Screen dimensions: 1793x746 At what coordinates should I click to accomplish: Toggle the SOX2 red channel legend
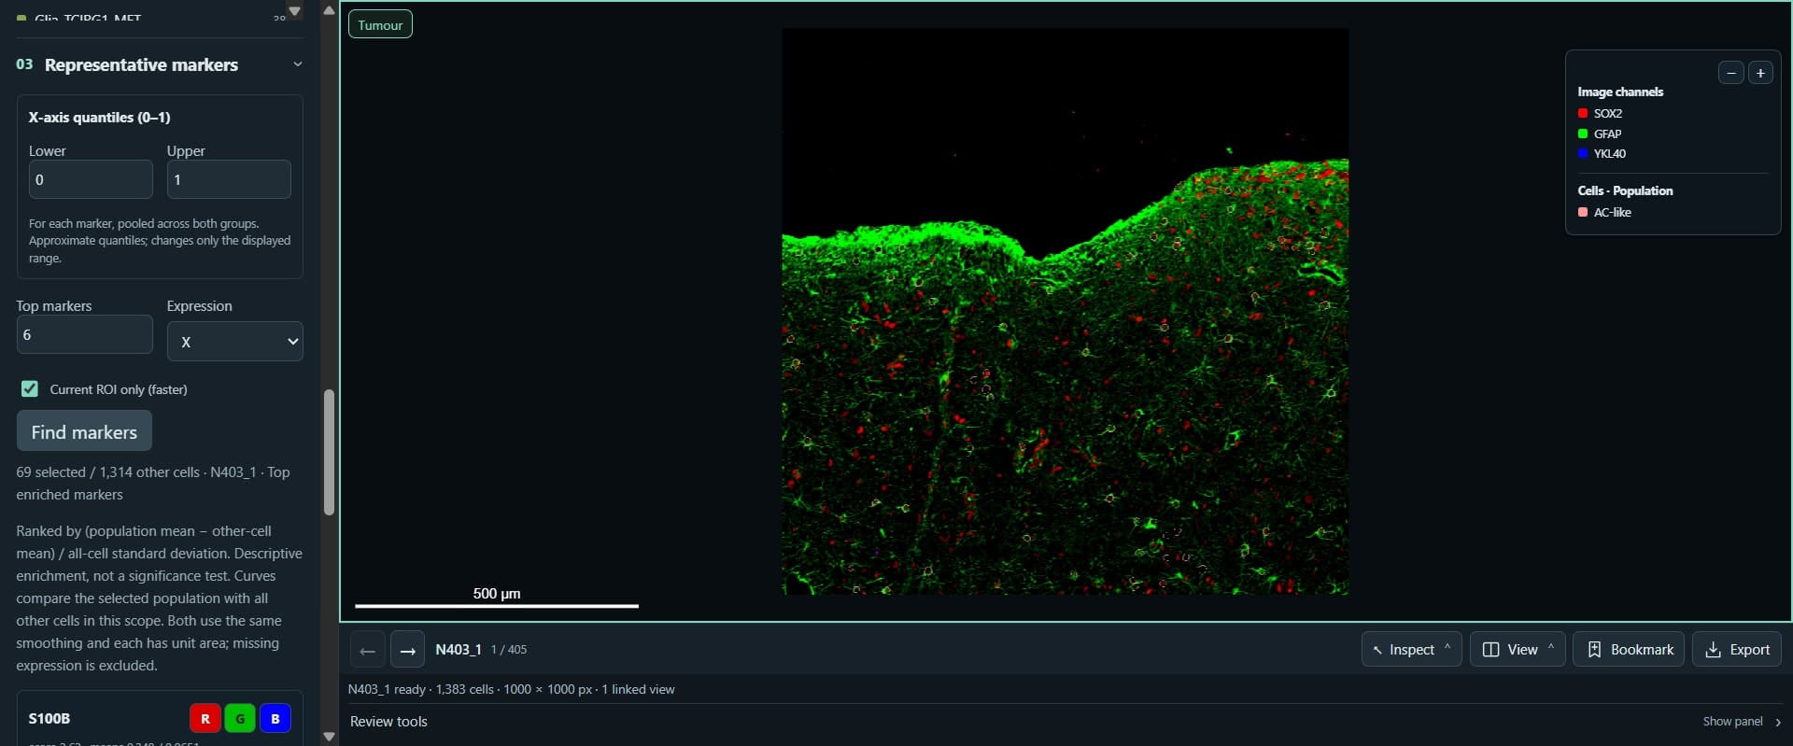point(1600,113)
